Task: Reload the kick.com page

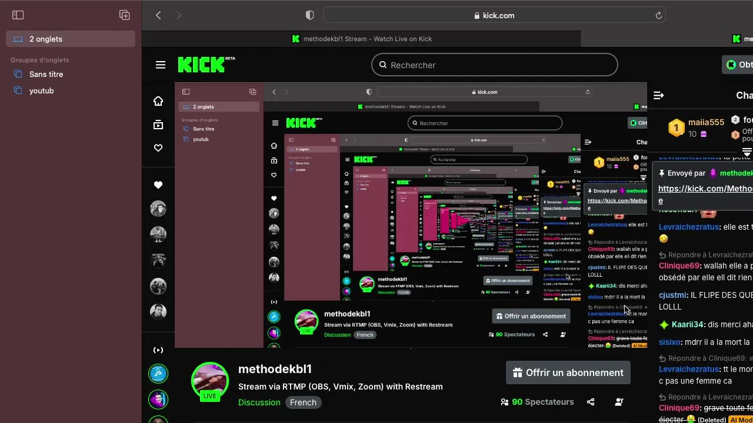Action: [x=659, y=15]
